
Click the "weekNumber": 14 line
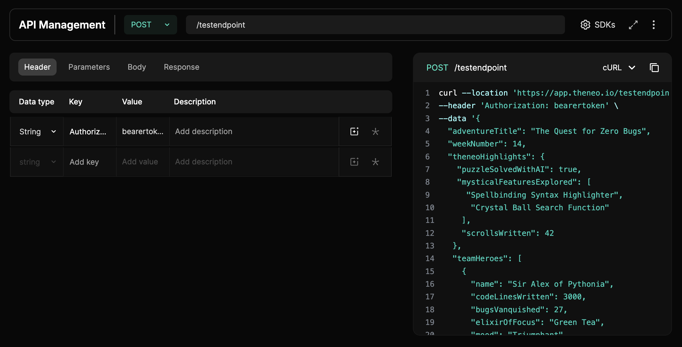point(487,144)
